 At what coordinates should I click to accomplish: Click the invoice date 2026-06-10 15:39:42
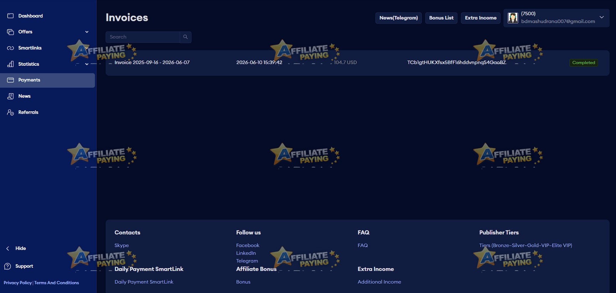coord(259,63)
